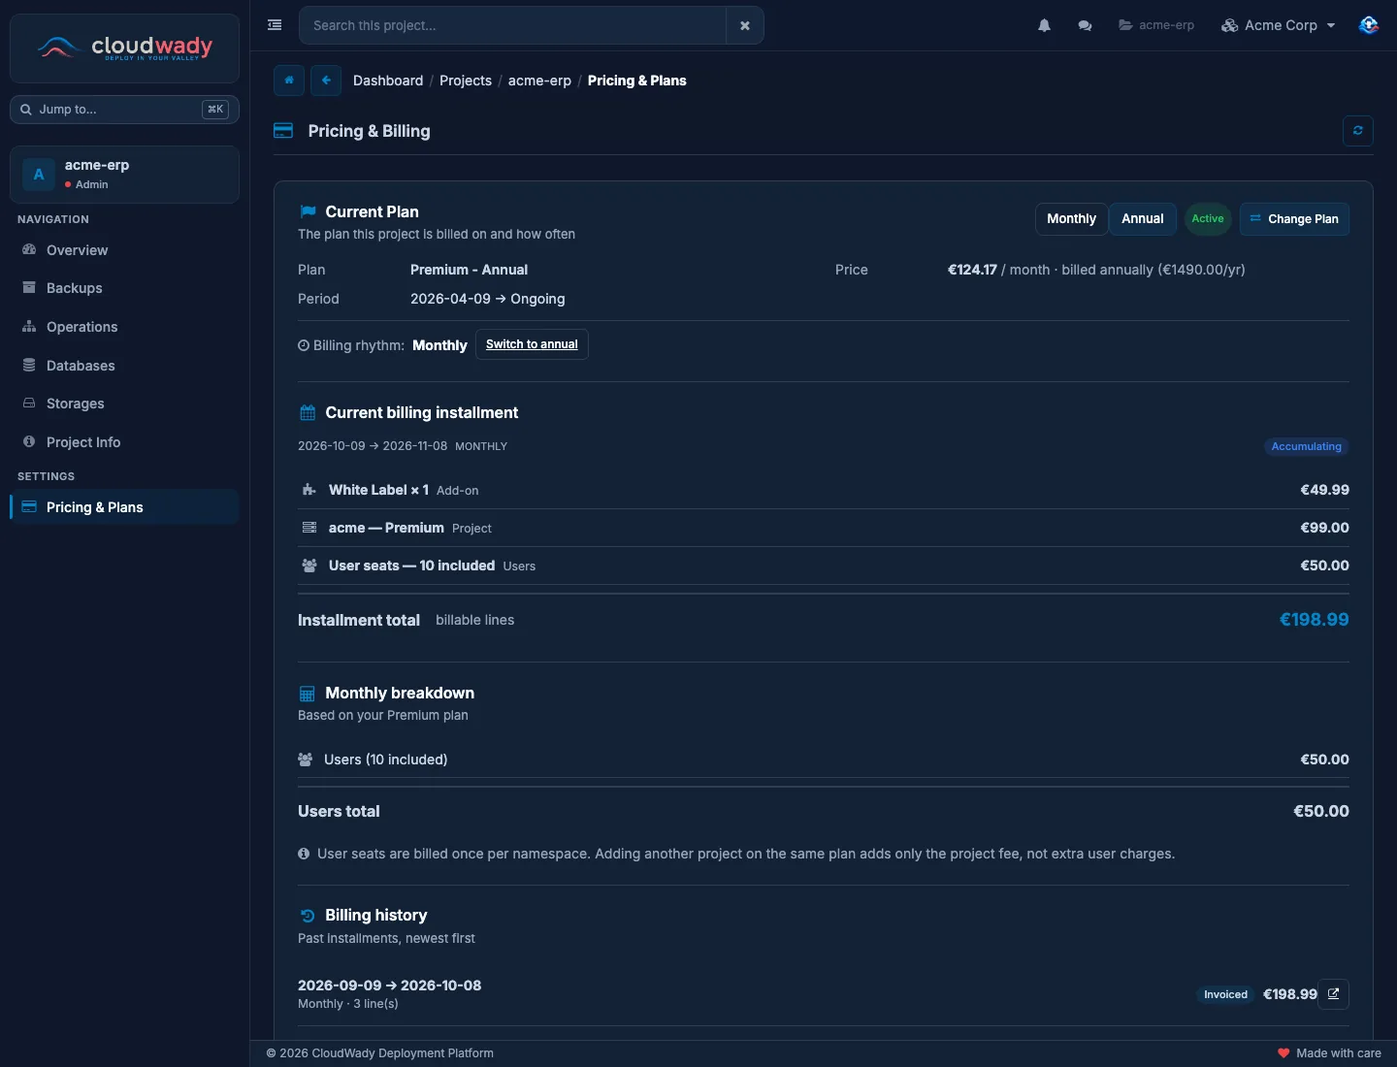
Task: Clear the project search field
Action: click(745, 25)
